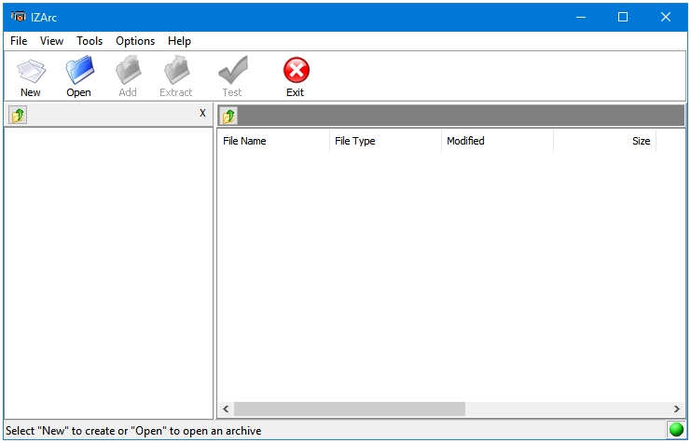Click the Extract toolbar icon
This screenshot has width=691, height=443.
[176, 70]
